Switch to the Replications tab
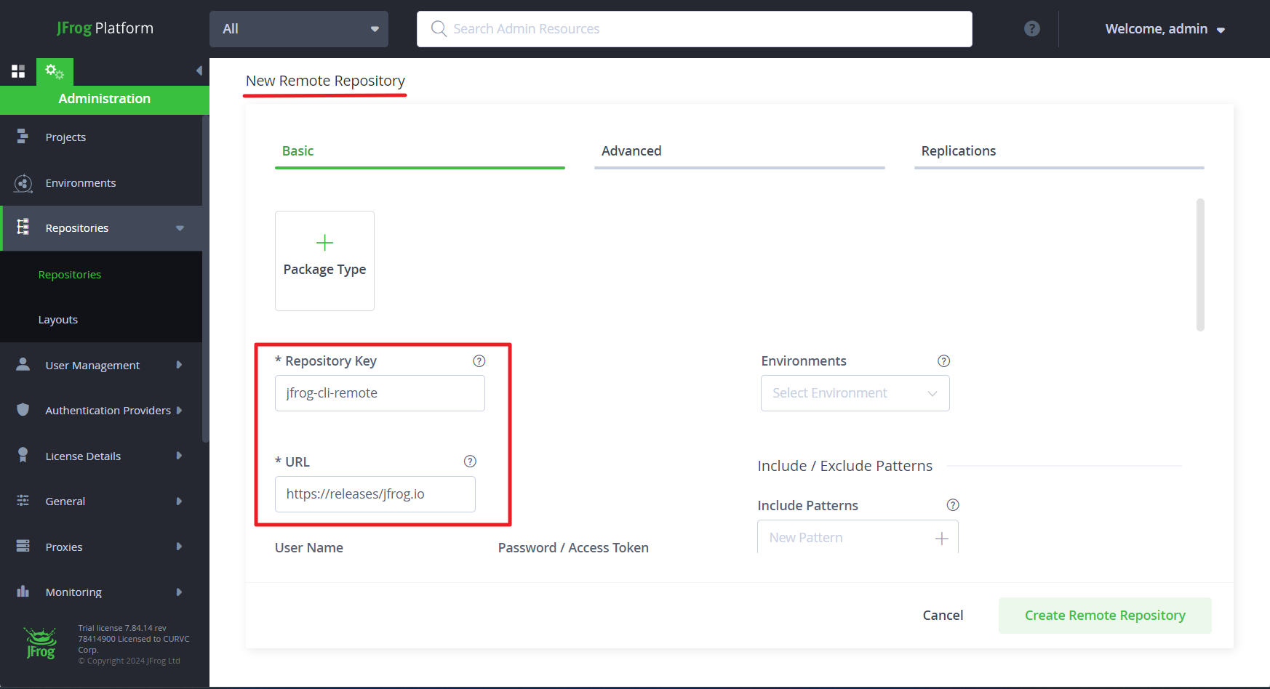1270x689 pixels. pos(1059,151)
